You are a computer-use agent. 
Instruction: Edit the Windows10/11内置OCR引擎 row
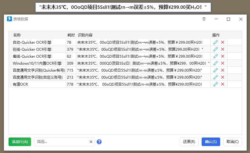pyautogui.click(x=215, y=63)
